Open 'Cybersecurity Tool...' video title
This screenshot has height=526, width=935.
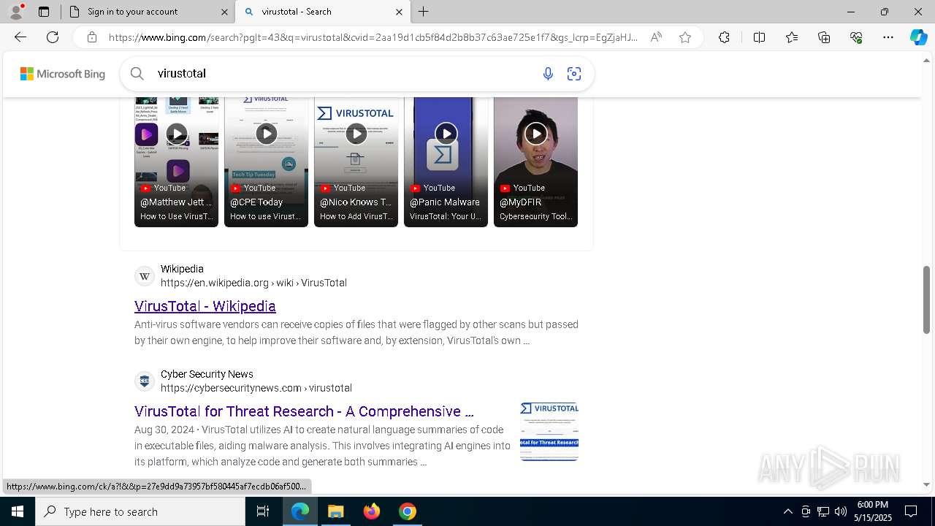tap(535, 216)
